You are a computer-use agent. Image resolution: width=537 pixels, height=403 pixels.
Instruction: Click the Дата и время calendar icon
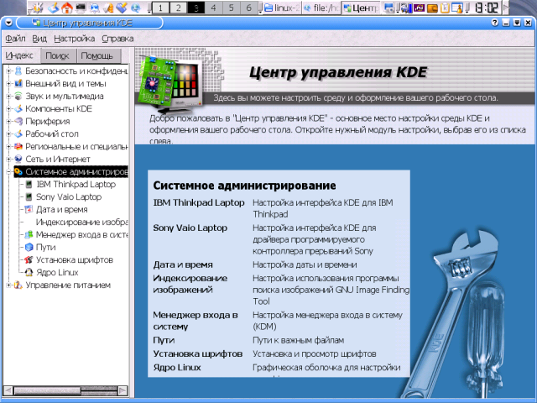tap(29, 209)
